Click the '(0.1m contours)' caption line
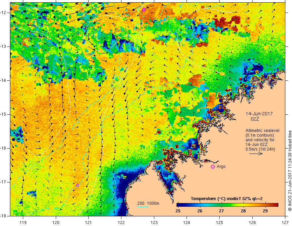The width and height of the screenshot is (292, 226). [259, 135]
